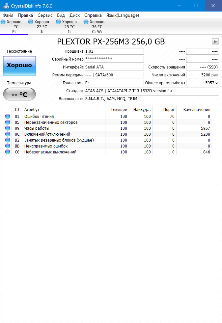Click the ATA8-ACS standard field

152,91
